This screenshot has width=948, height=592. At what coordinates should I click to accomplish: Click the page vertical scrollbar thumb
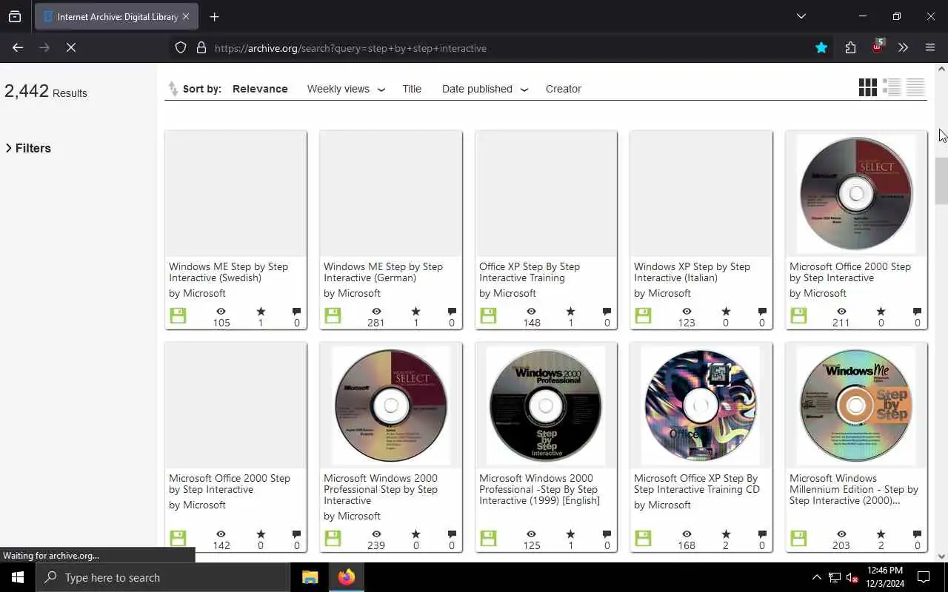941,181
